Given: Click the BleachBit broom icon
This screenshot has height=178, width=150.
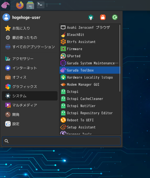Looking at the screenshot, I should (63, 35).
